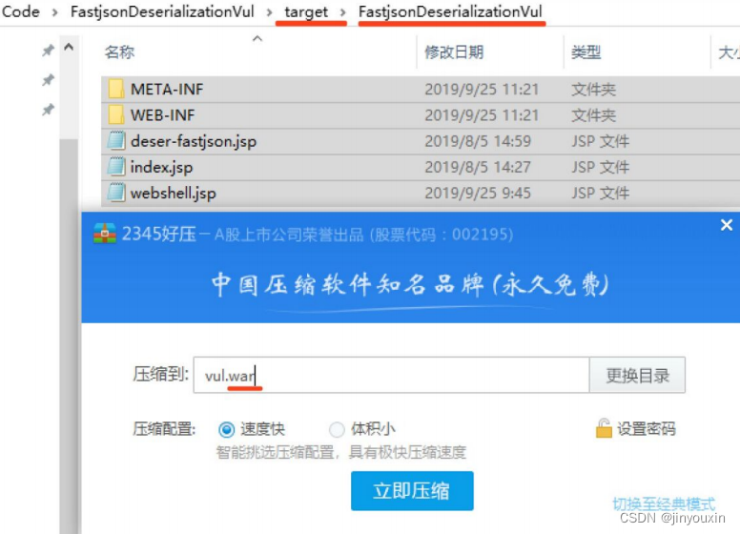This screenshot has width=740, height=534.
Task: Click the vul.war archive name field
Action: click(391, 375)
